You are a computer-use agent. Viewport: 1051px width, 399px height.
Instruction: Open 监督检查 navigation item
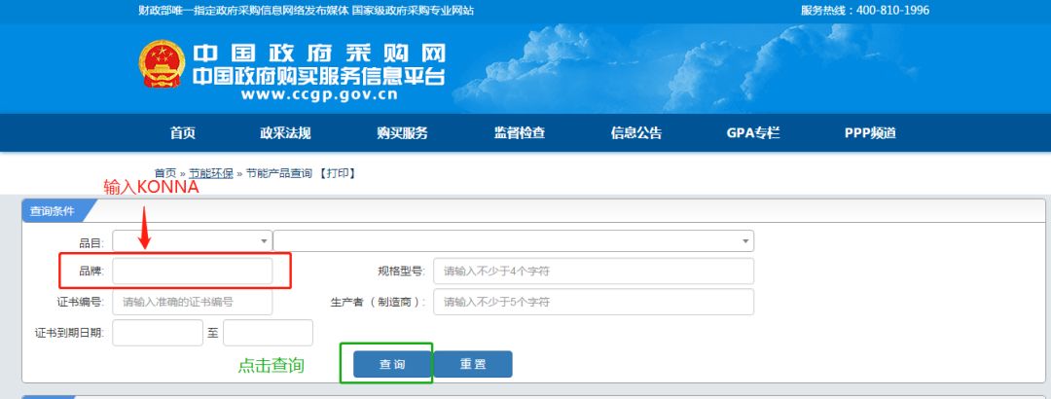click(x=520, y=132)
